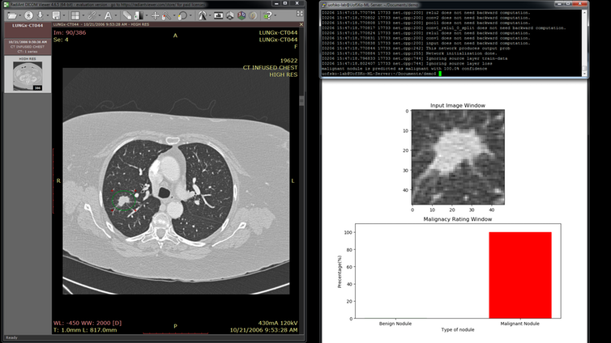Click the export/save image icon
This screenshot has width=611, height=343.
click(54, 15)
